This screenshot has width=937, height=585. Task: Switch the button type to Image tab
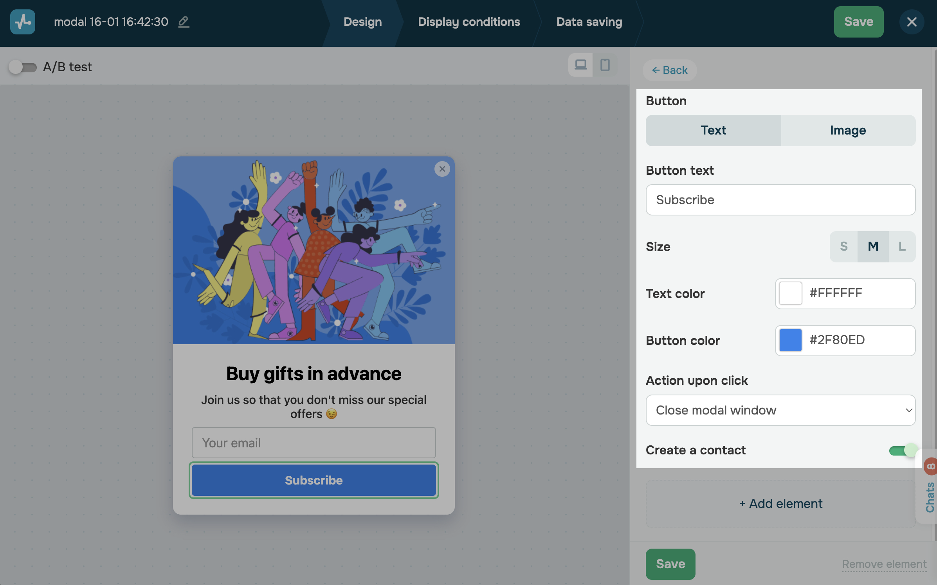point(848,131)
